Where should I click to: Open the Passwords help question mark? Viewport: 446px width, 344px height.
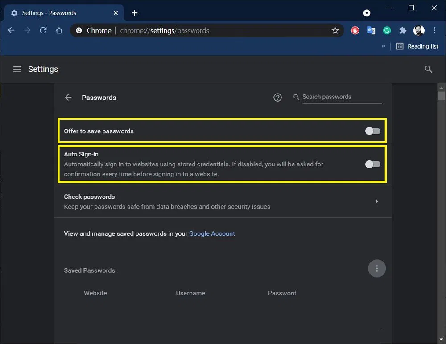click(x=277, y=97)
